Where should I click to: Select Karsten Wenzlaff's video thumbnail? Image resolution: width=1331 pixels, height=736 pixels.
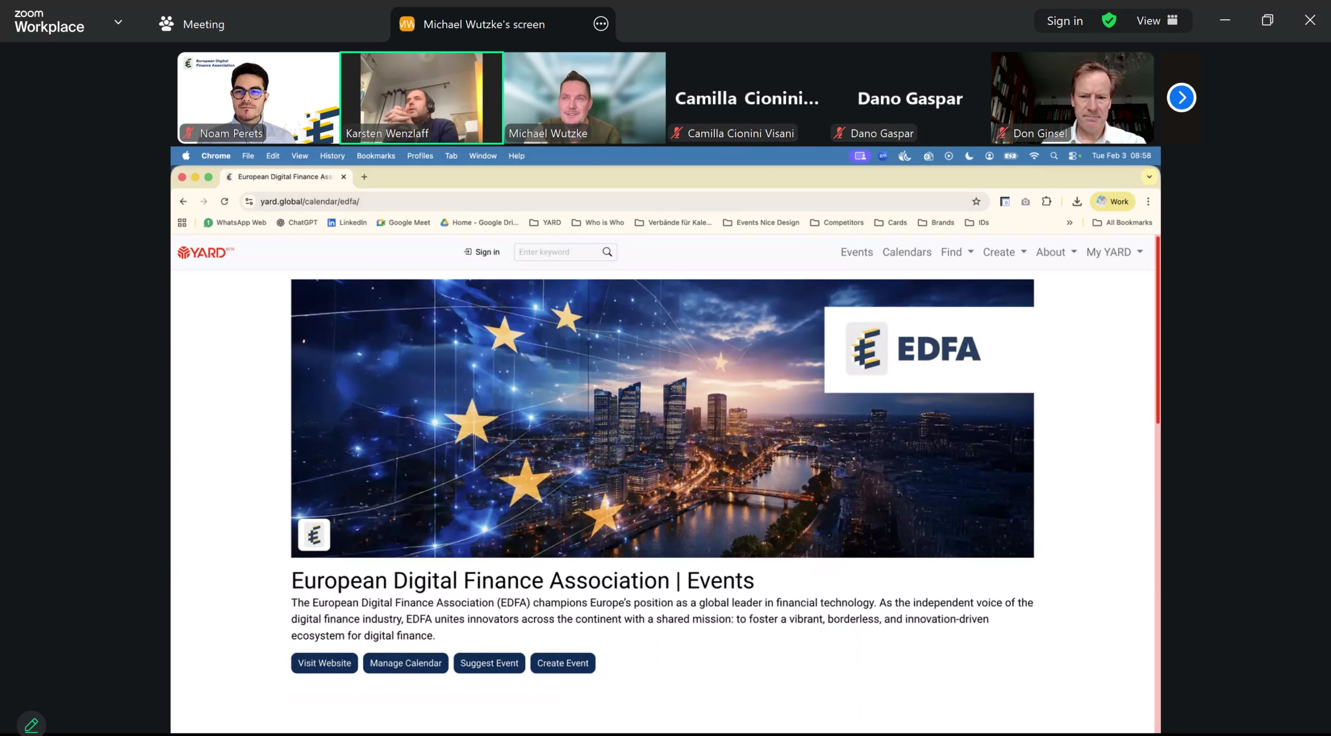[421, 98]
